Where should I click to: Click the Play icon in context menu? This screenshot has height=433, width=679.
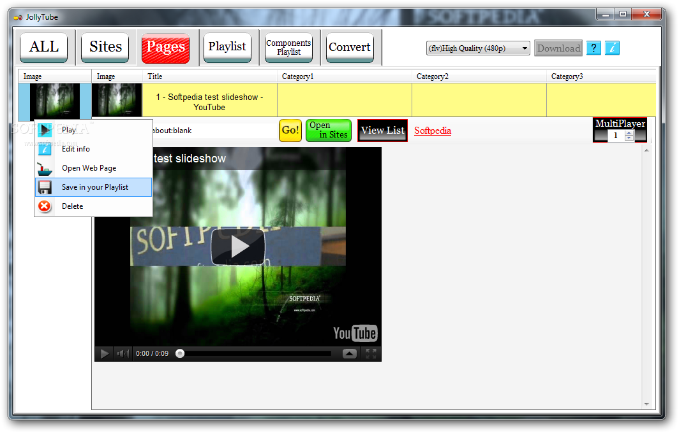[x=45, y=130]
